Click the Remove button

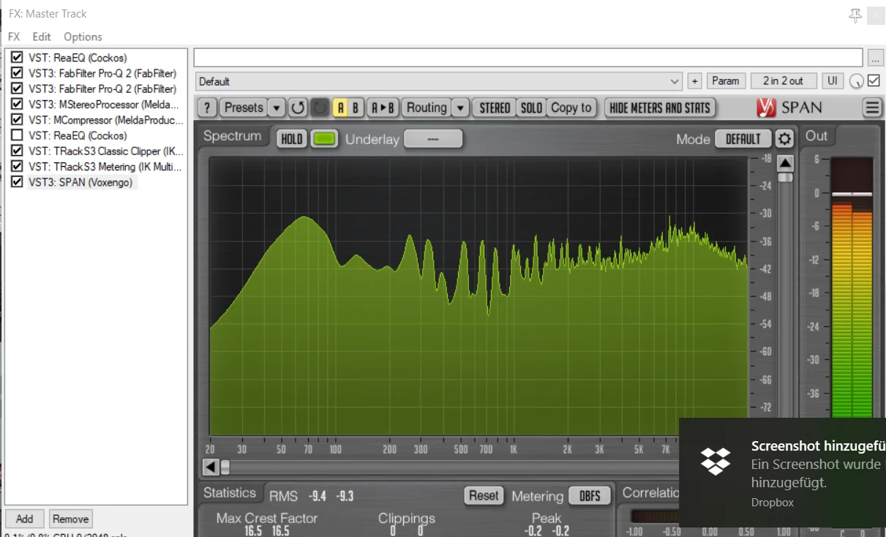pyautogui.click(x=70, y=519)
